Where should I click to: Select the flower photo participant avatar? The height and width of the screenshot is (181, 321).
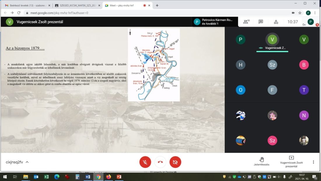tap(272, 115)
